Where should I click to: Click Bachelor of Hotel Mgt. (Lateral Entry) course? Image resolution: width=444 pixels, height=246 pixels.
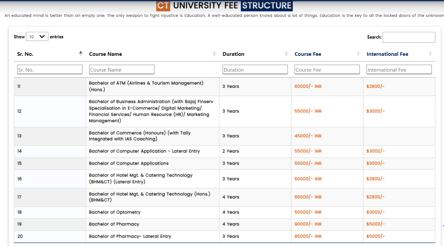141,178
